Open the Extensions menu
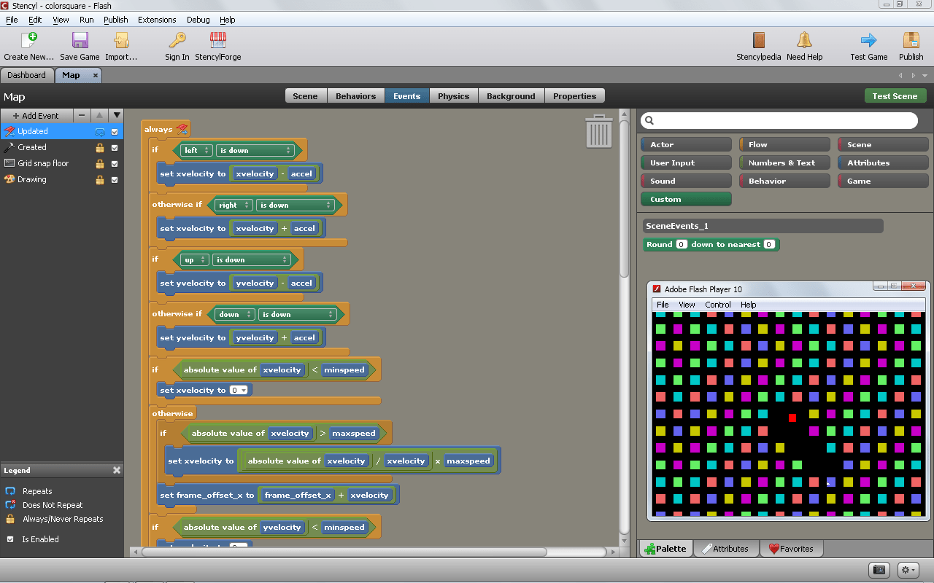934x583 pixels. click(157, 20)
